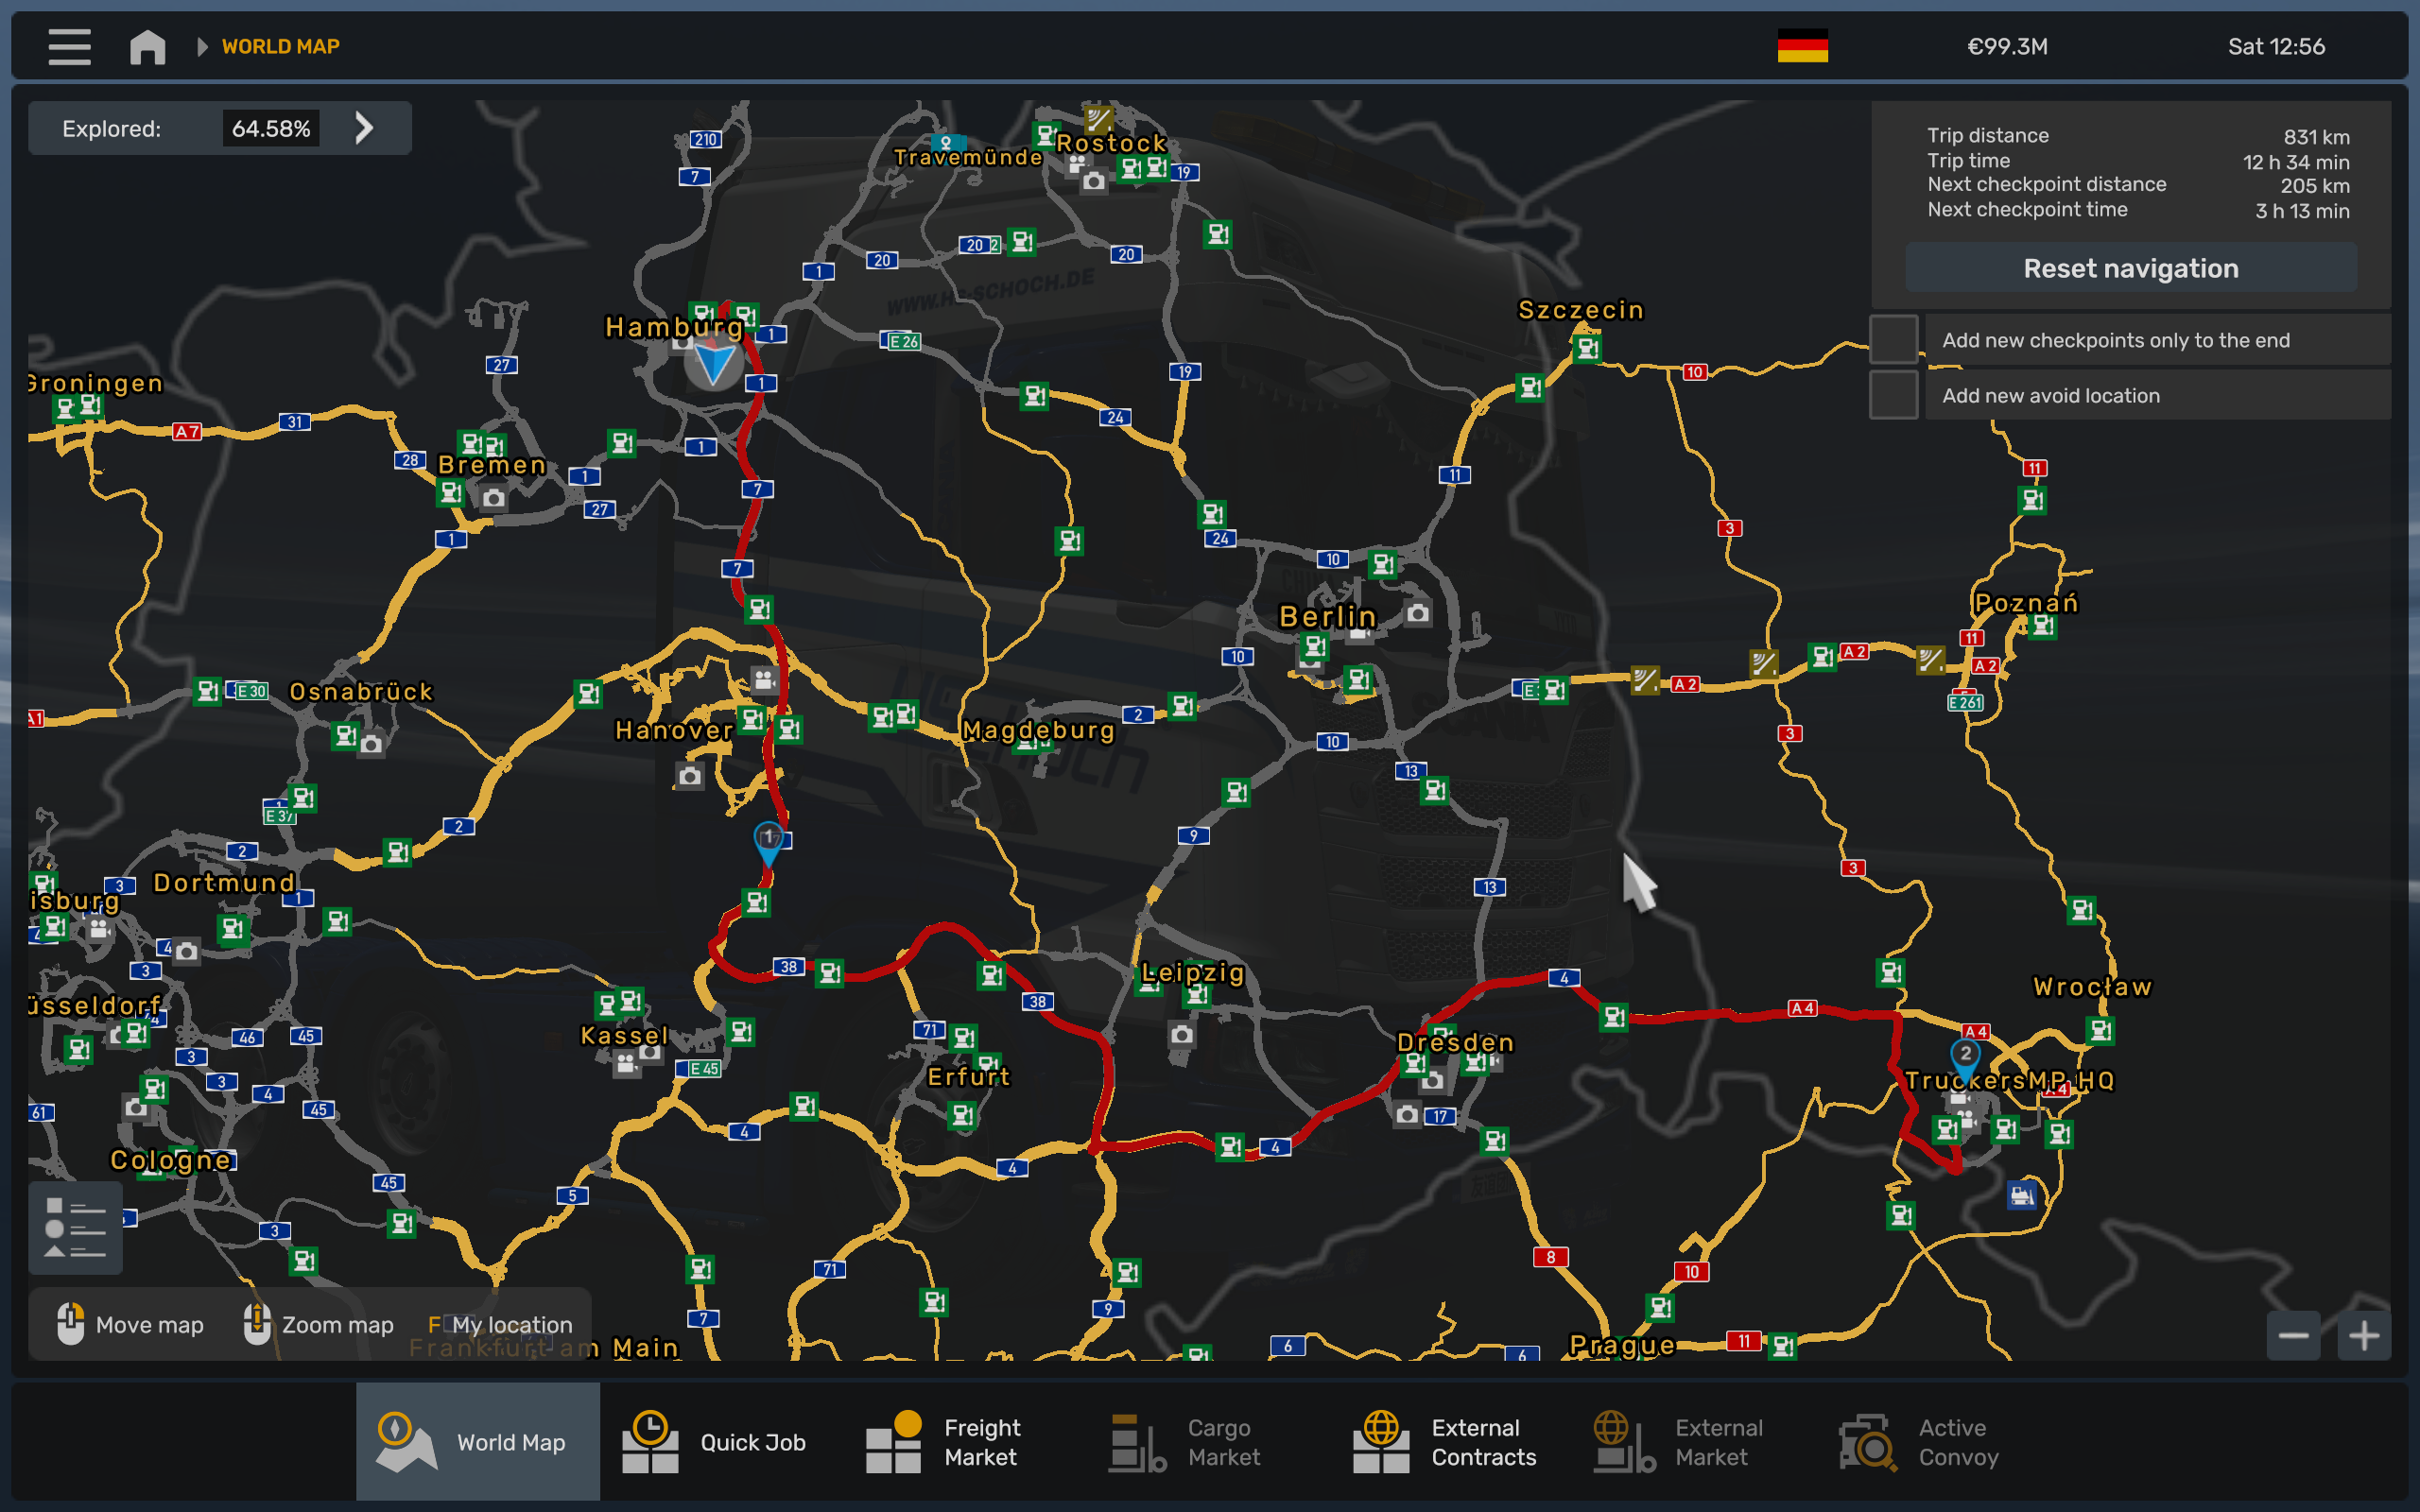This screenshot has width=2420, height=1512.
Task: Expand the Explored percentage arrow
Action: (x=365, y=128)
